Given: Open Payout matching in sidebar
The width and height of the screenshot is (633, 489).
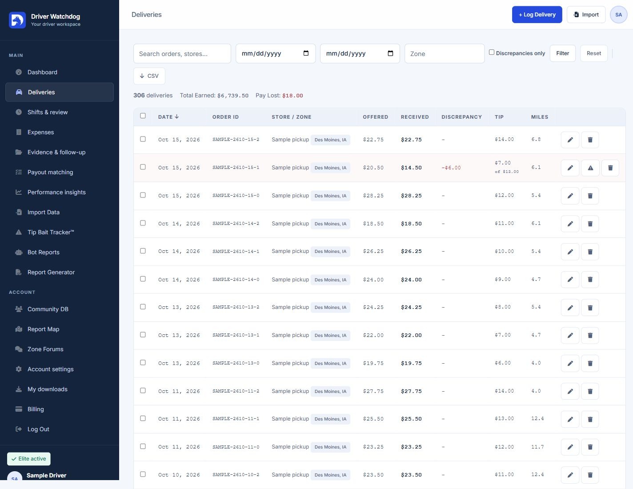Looking at the screenshot, I should 60,172.
